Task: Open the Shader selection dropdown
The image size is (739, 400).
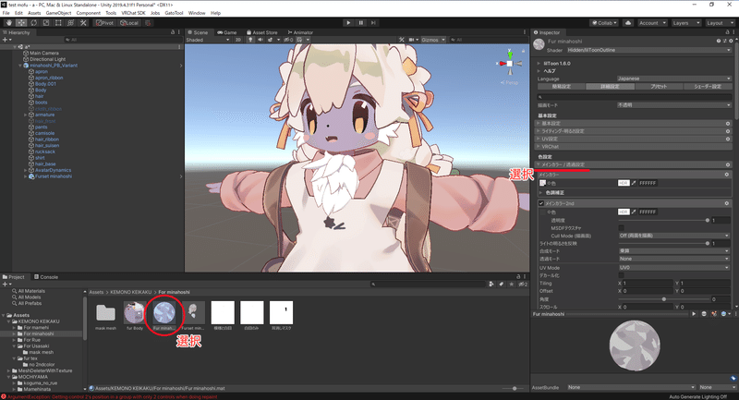Action: click(x=649, y=50)
